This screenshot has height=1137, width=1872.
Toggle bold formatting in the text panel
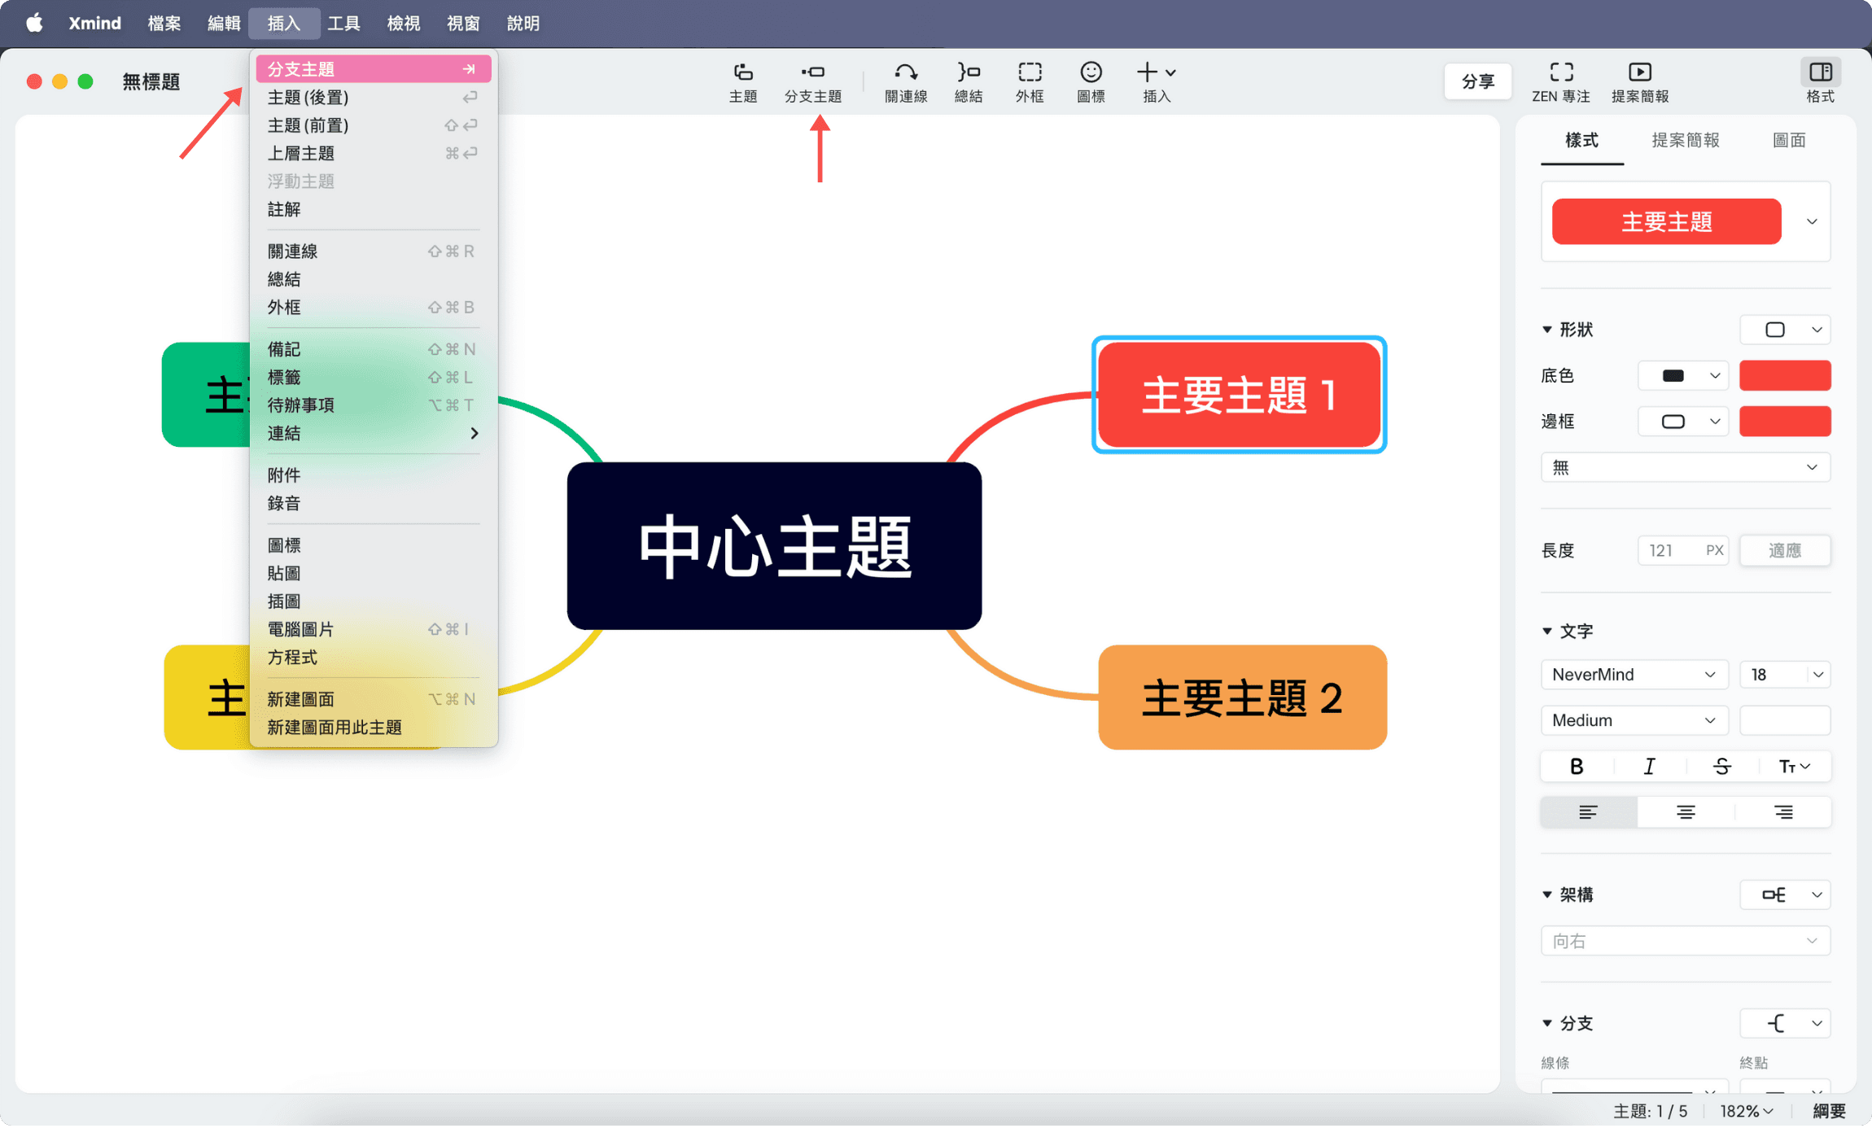point(1576,766)
